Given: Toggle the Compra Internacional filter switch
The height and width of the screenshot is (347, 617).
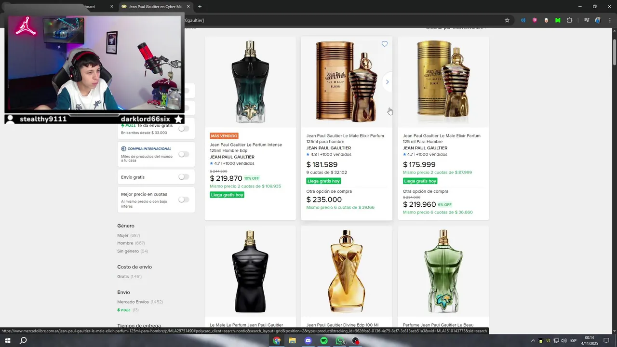Looking at the screenshot, I should coord(184,154).
